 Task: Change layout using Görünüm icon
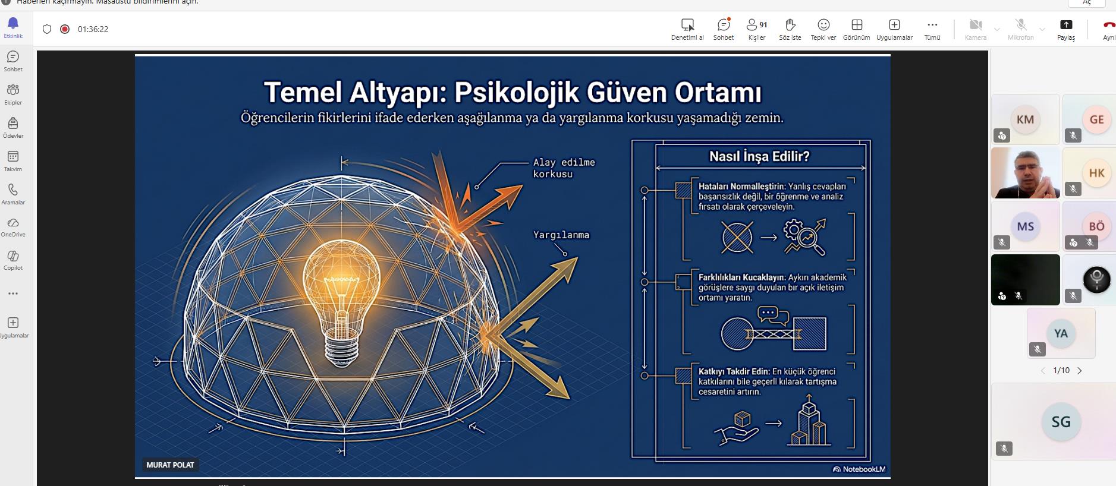(856, 29)
